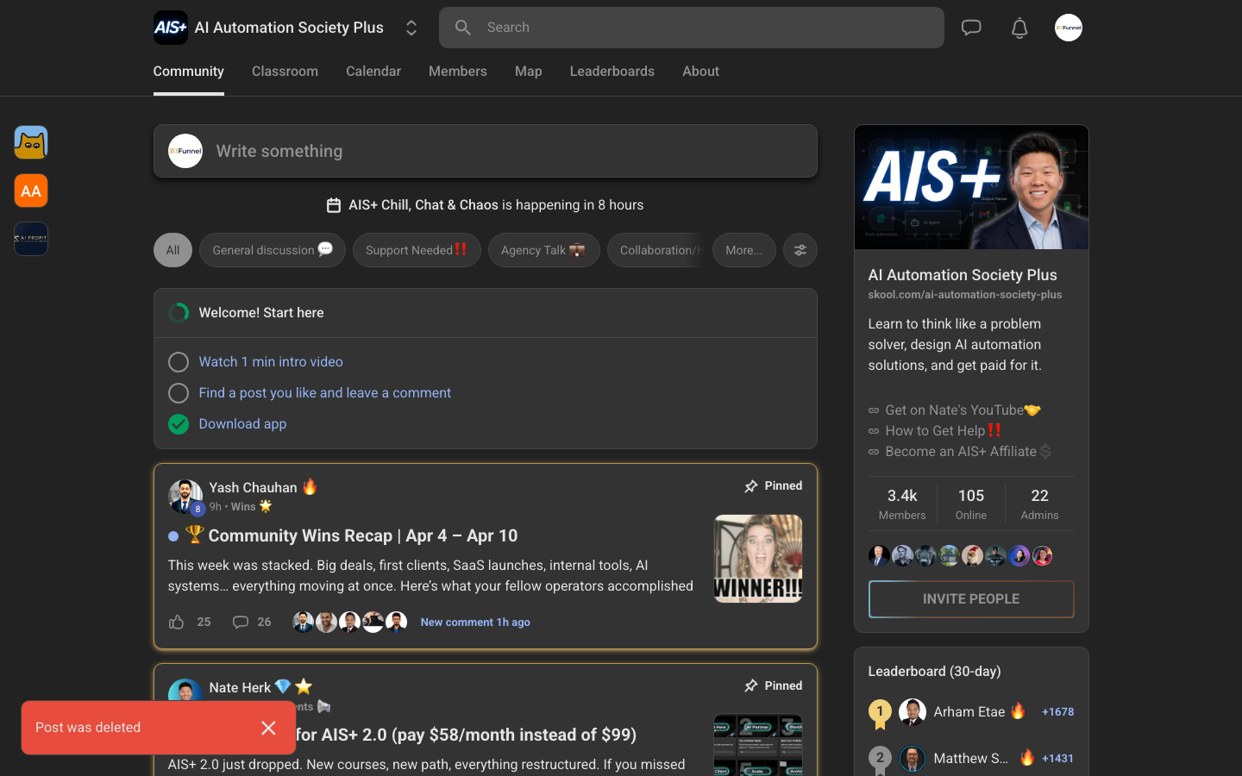Viewport: 1242px width, 776px height.
Task: View the Leaderboards tab
Action: (612, 72)
